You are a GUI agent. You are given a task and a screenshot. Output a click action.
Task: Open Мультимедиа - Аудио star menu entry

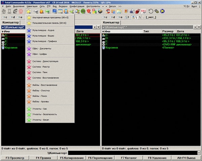pyautogui.click(x=43, y=30)
